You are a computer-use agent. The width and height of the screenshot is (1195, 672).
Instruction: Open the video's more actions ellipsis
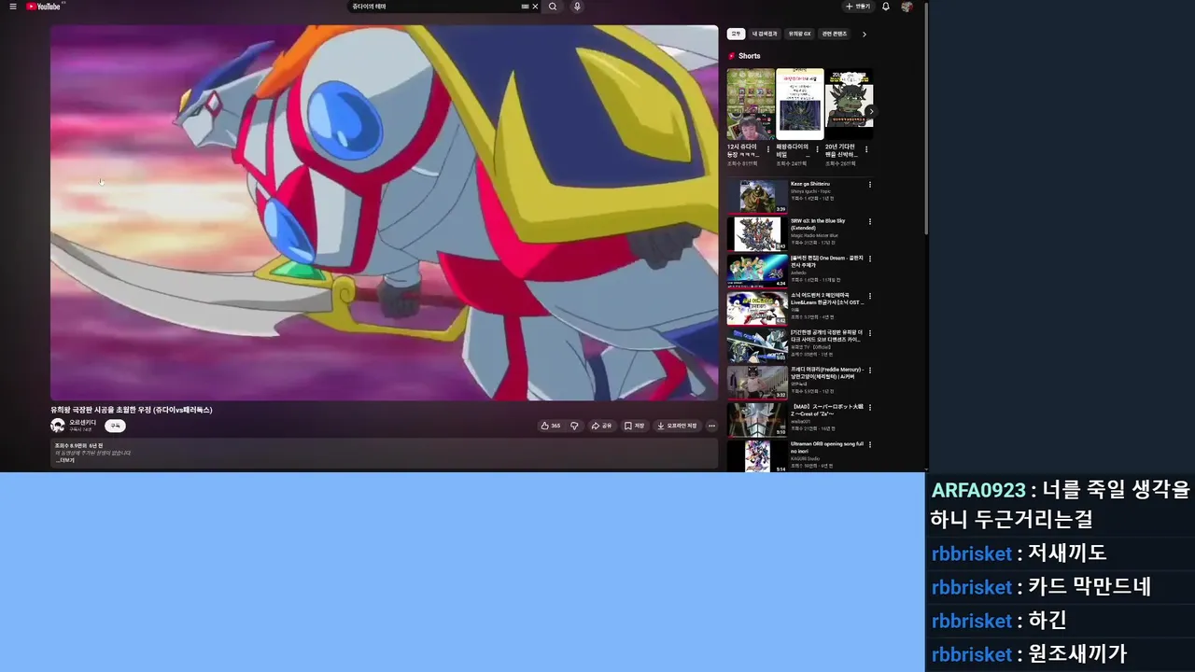pyautogui.click(x=711, y=426)
